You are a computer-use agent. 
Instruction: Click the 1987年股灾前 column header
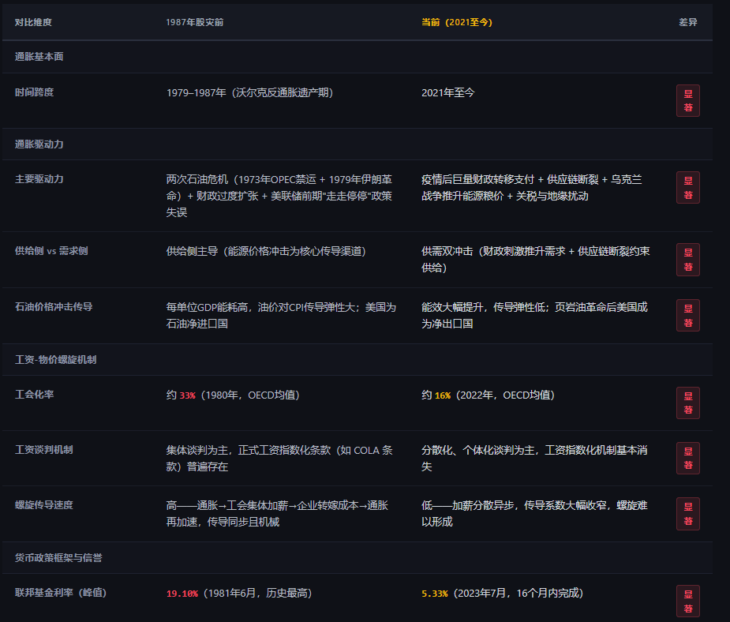pyautogui.click(x=195, y=22)
